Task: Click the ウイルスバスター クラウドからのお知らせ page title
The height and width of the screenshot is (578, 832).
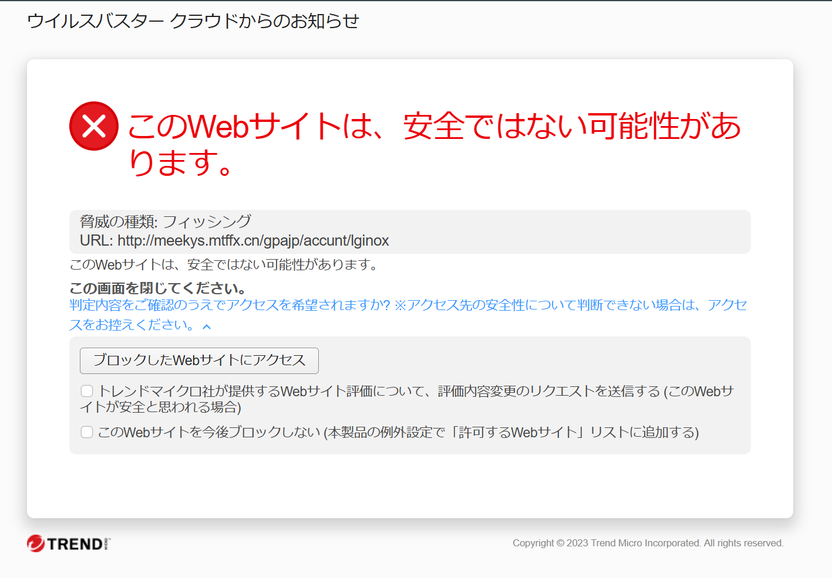Action: tap(193, 21)
